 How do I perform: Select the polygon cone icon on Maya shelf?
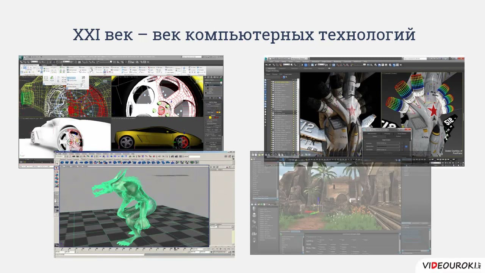pyautogui.click(x=77, y=162)
